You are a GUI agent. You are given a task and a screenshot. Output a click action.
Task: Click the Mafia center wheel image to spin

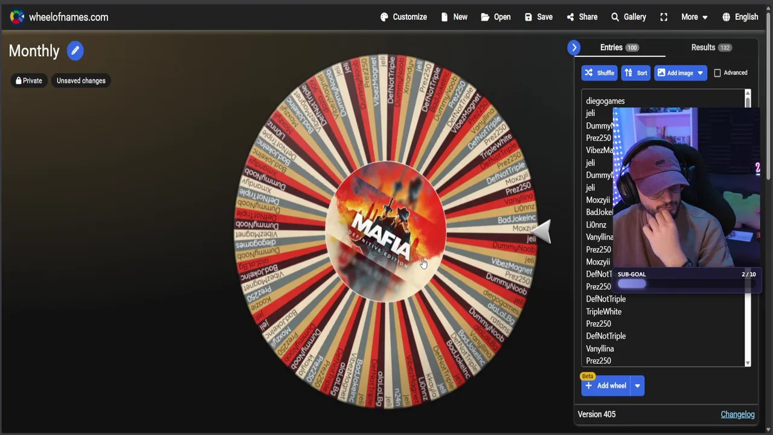click(x=385, y=231)
